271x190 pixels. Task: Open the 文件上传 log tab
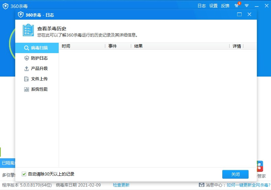pyautogui.click(x=37, y=79)
